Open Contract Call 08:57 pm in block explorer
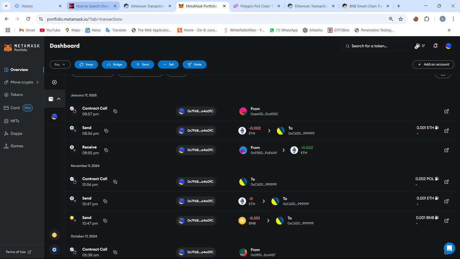Image resolution: width=460 pixels, height=259 pixels. pyautogui.click(x=446, y=111)
